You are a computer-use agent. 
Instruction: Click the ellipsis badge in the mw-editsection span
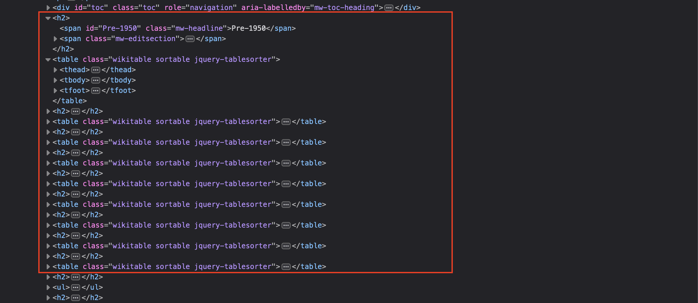(190, 39)
